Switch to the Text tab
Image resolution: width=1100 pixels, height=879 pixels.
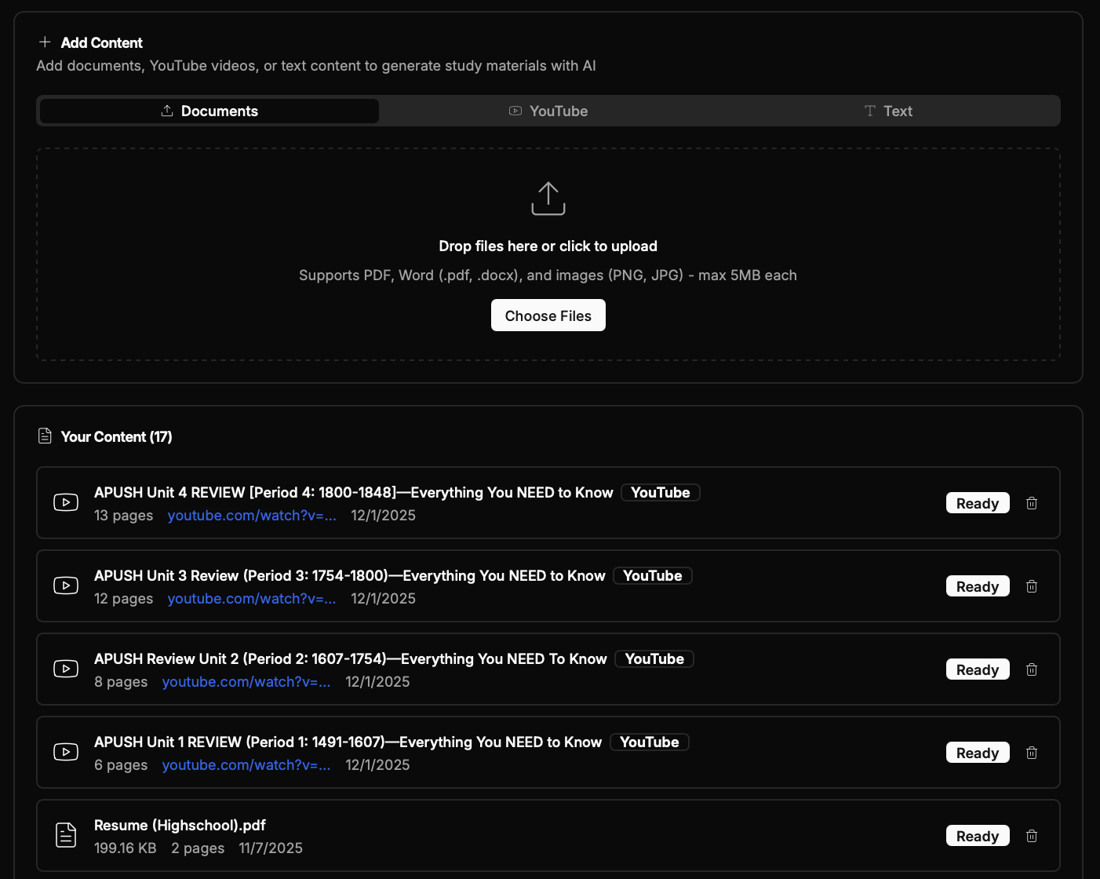pos(887,111)
